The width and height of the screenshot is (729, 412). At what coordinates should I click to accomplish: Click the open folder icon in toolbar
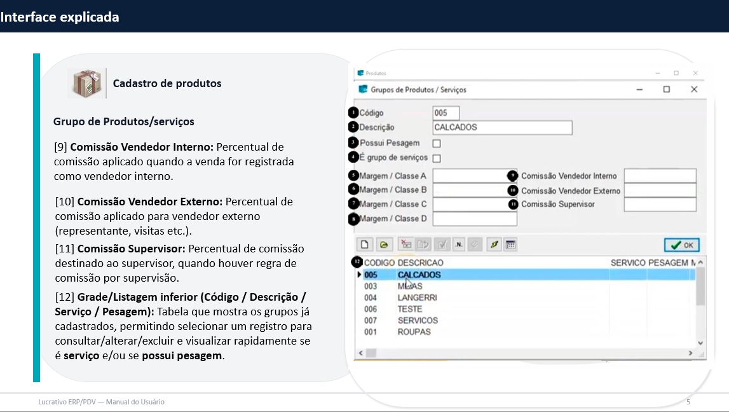pos(383,245)
